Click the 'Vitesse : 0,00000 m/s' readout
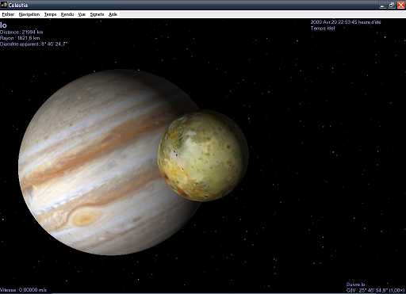Viewport: 406px width, 294px height. point(23,290)
